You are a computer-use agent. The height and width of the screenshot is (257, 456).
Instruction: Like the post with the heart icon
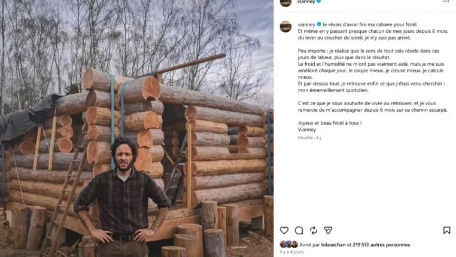click(x=284, y=230)
